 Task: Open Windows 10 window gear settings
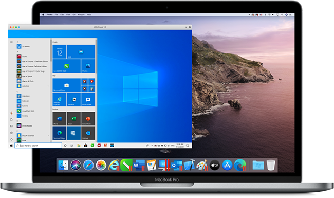click(190, 27)
